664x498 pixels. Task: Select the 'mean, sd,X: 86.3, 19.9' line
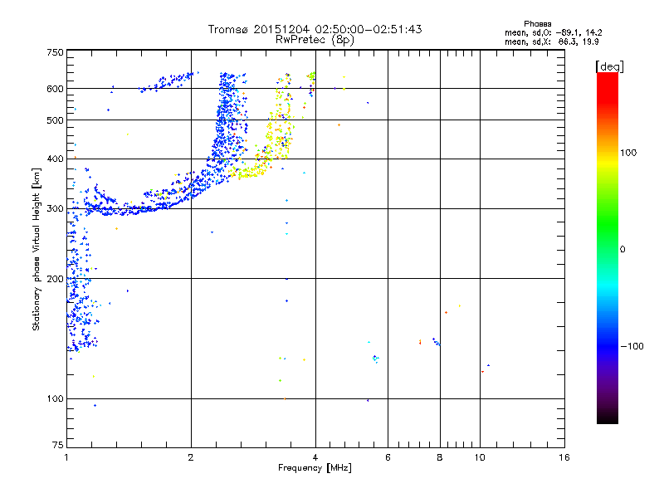551,41
